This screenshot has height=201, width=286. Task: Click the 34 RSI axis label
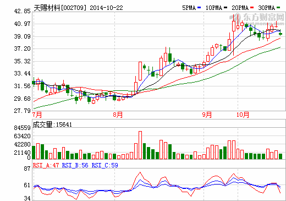click(x=27, y=198)
